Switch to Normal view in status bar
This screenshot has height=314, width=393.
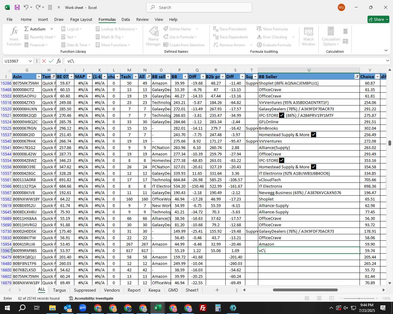pyautogui.click(x=307, y=298)
